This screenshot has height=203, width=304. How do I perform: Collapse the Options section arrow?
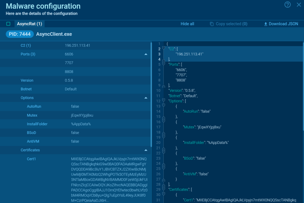(146, 98)
